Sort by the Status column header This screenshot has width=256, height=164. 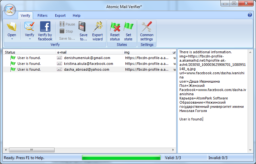(29, 52)
